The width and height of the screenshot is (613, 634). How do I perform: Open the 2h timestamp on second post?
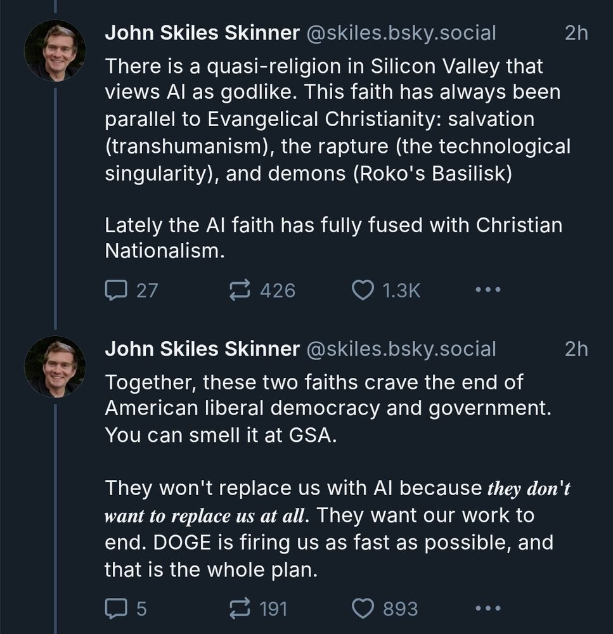tap(576, 349)
